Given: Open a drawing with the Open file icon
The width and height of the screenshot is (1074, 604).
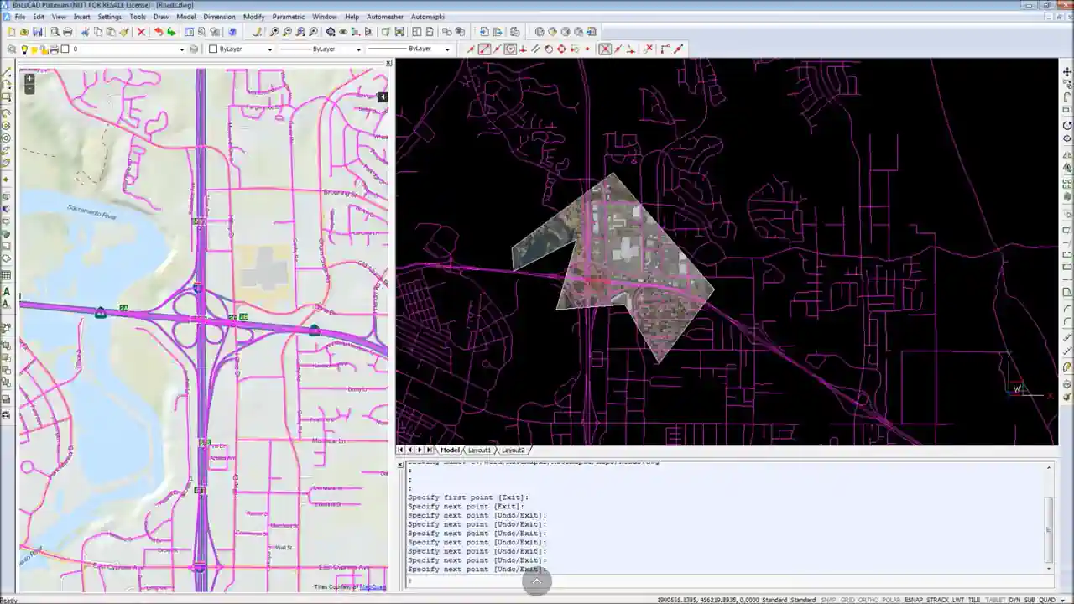Looking at the screenshot, I should coord(23,32).
